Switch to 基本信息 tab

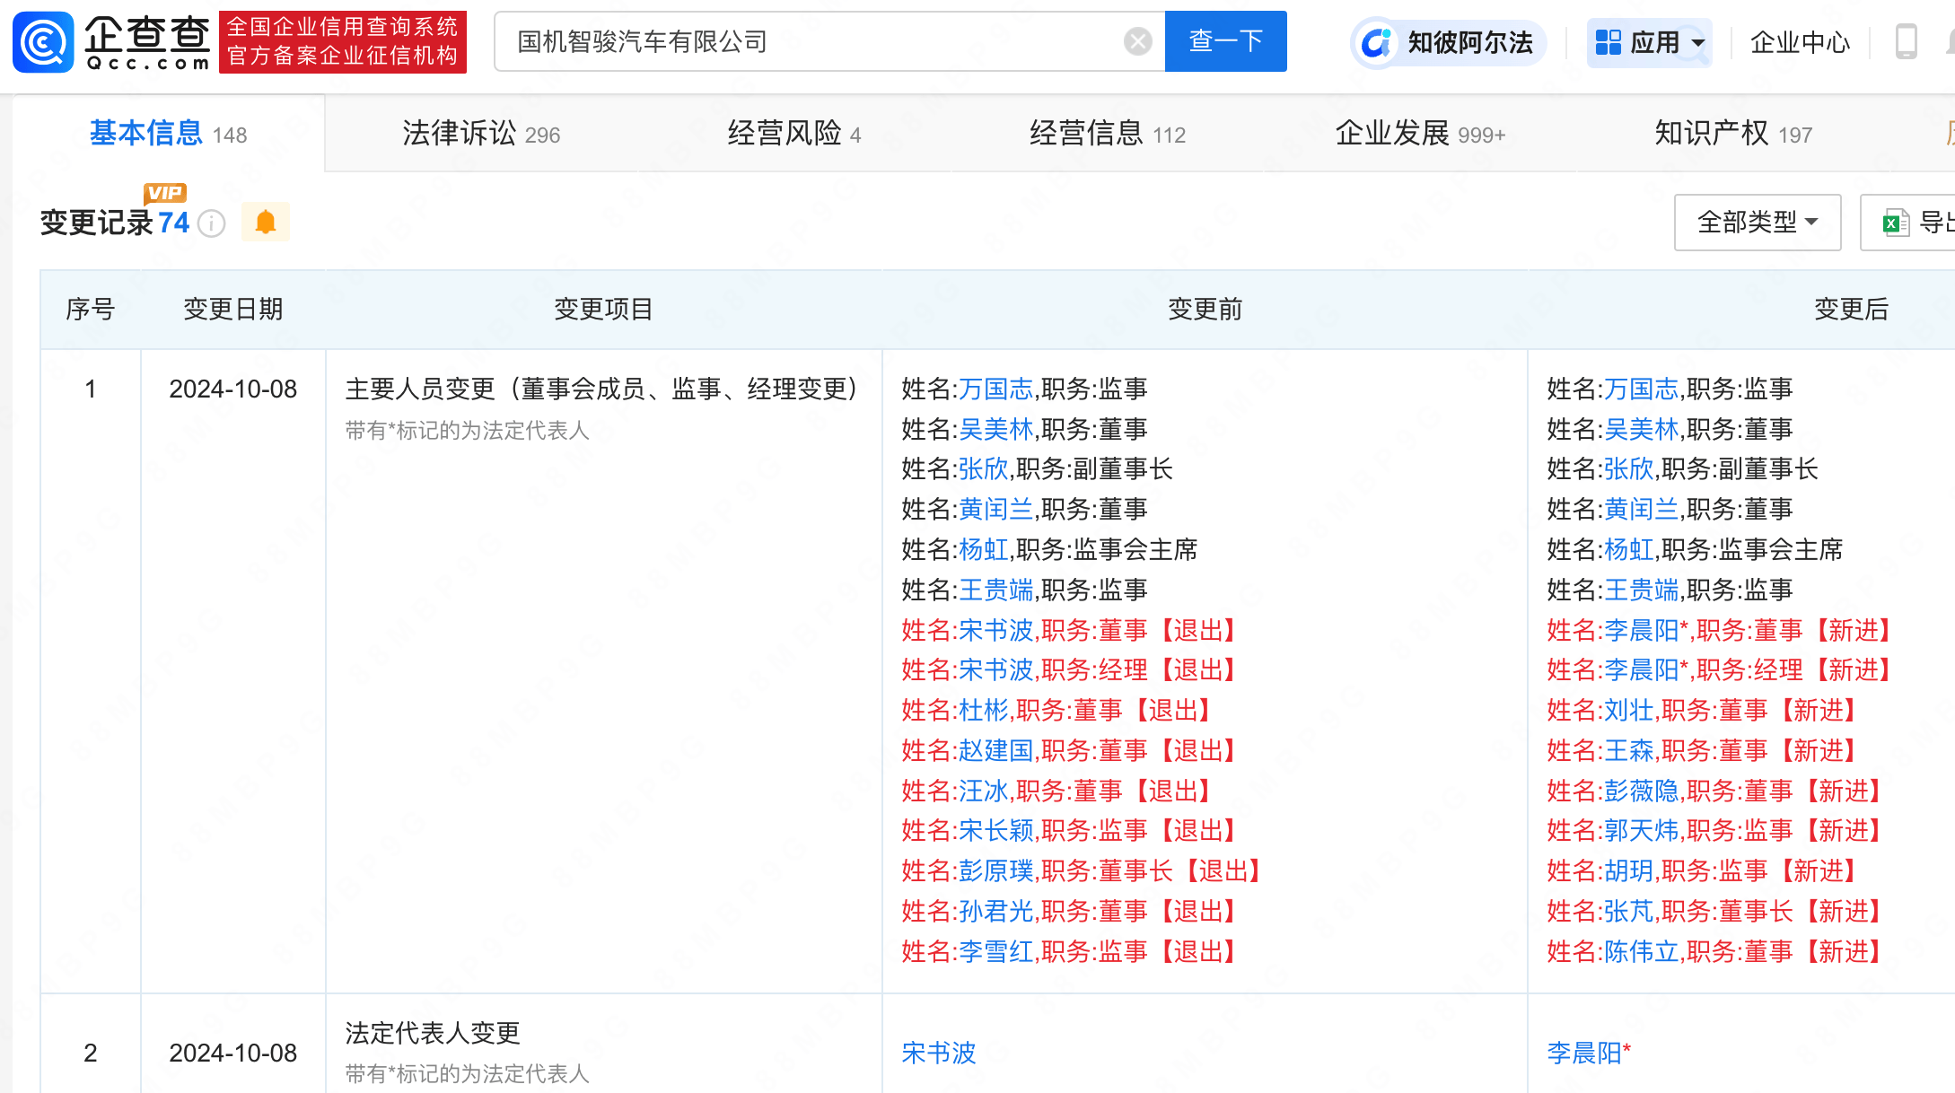coord(168,134)
